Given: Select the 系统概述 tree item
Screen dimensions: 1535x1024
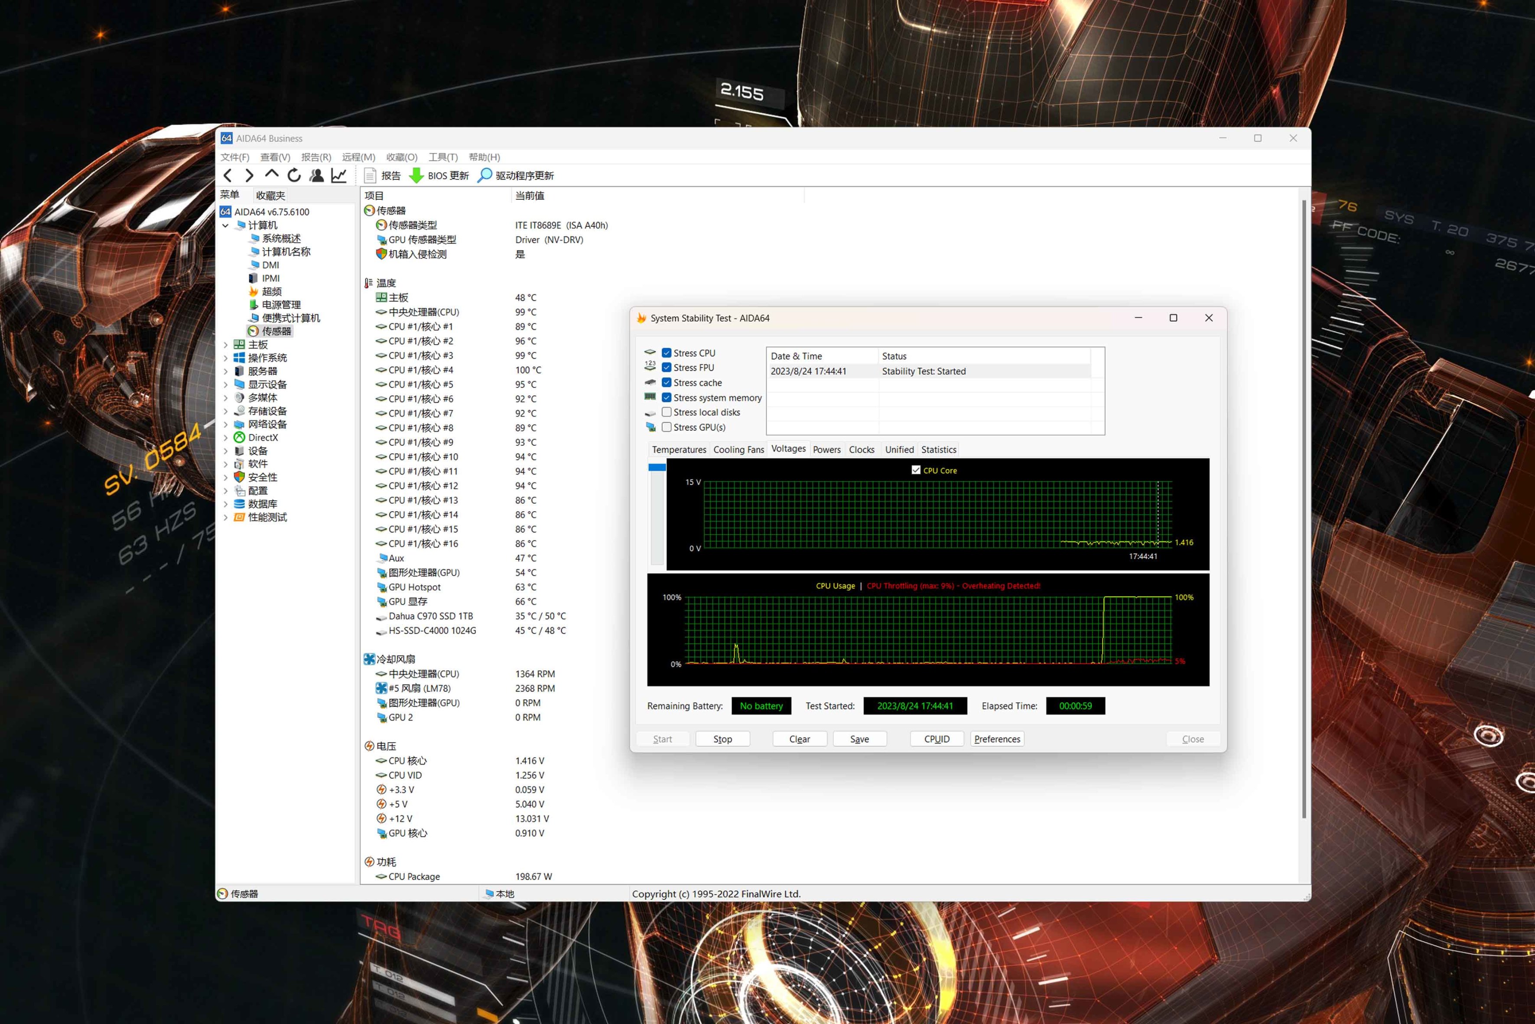Looking at the screenshot, I should tap(281, 238).
